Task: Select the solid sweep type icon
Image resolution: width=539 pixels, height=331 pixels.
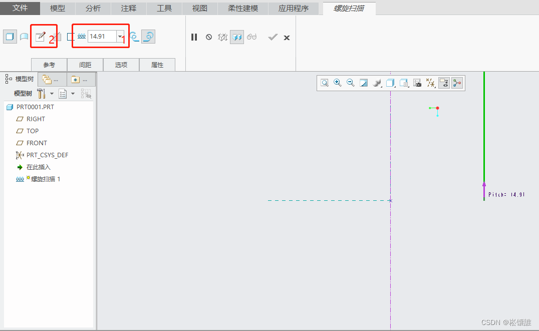Action: pos(10,37)
